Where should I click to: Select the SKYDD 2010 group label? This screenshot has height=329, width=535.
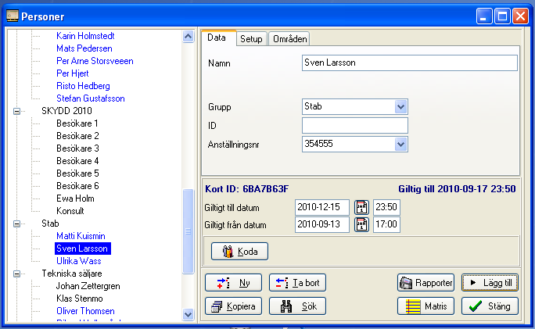coord(66,111)
